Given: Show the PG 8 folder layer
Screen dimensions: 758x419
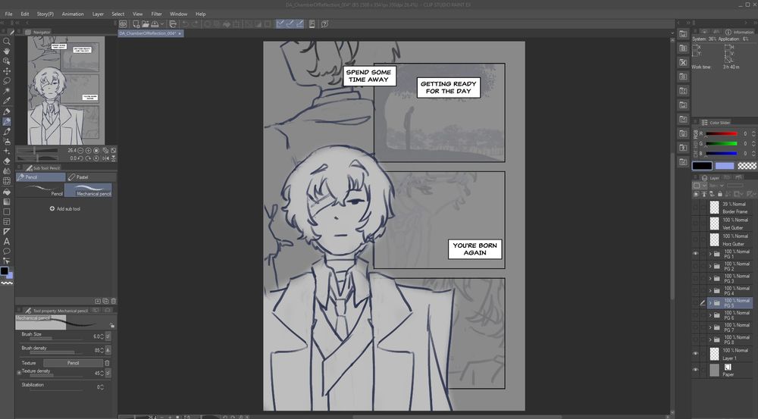Looking at the screenshot, I should point(696,339).
